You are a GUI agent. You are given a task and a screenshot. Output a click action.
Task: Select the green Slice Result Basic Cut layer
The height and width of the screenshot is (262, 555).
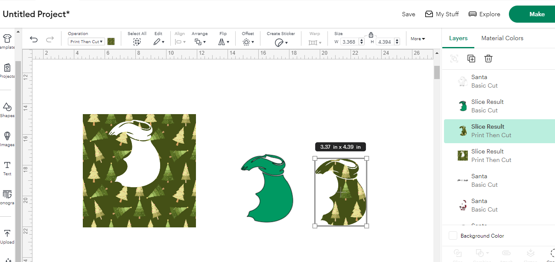[x=487, y=106]
